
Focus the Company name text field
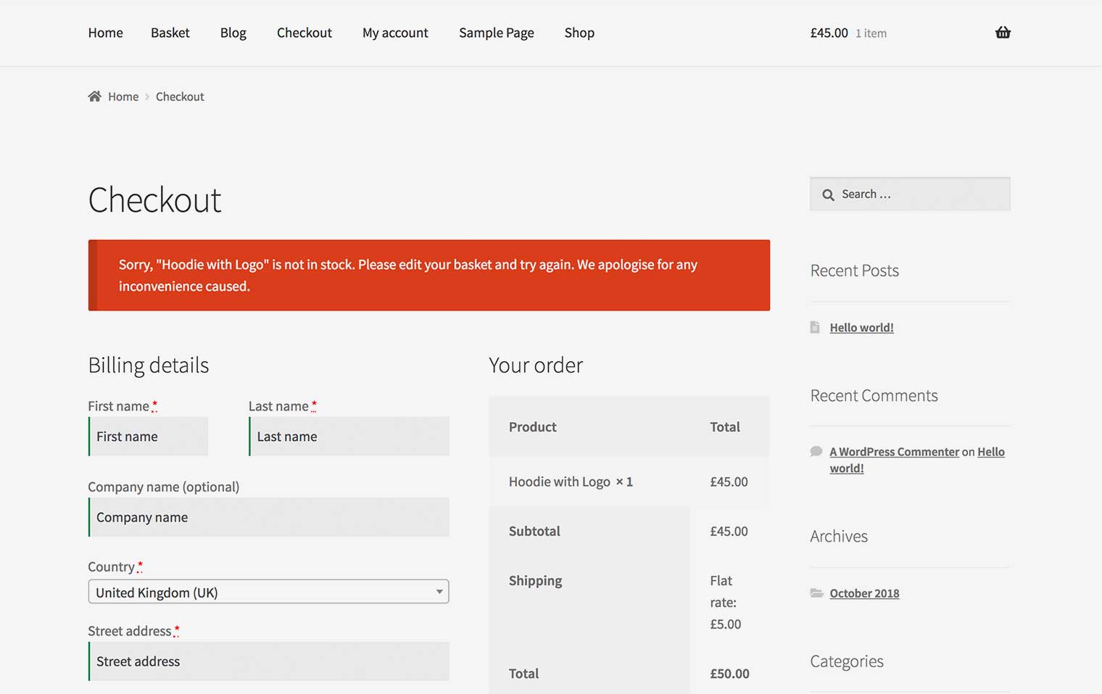[x=269, y=517]
